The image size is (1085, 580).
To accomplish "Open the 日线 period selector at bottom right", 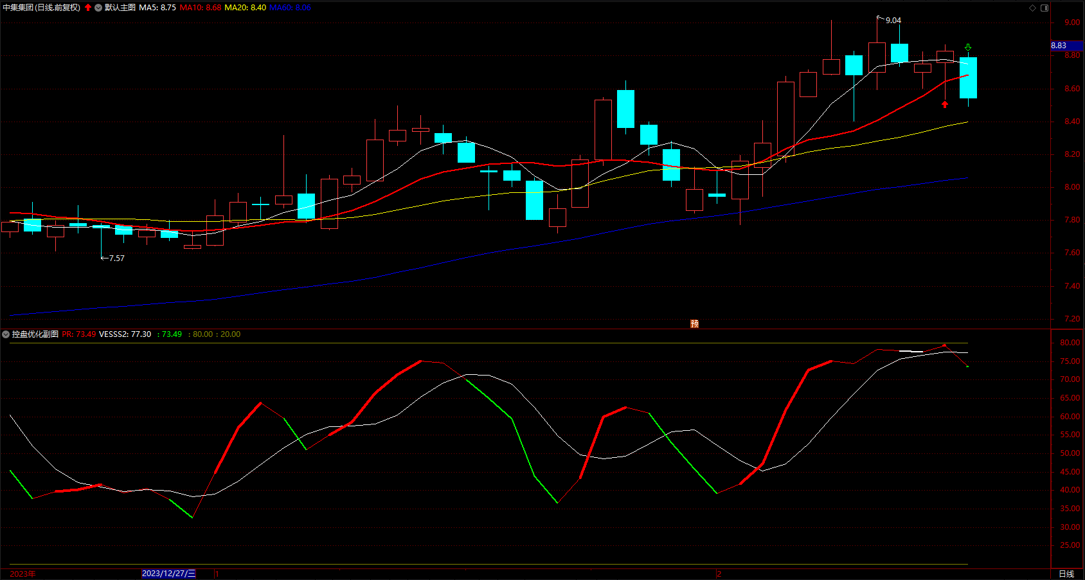I will 1066,574.
